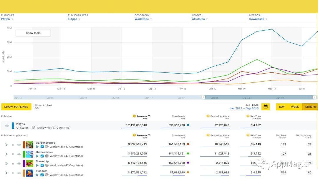Sort Applications table by Top Grossing column

pyautogui.click(x=304, y=136)
